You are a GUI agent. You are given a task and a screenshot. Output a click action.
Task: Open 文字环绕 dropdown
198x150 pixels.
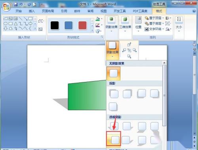154,29
